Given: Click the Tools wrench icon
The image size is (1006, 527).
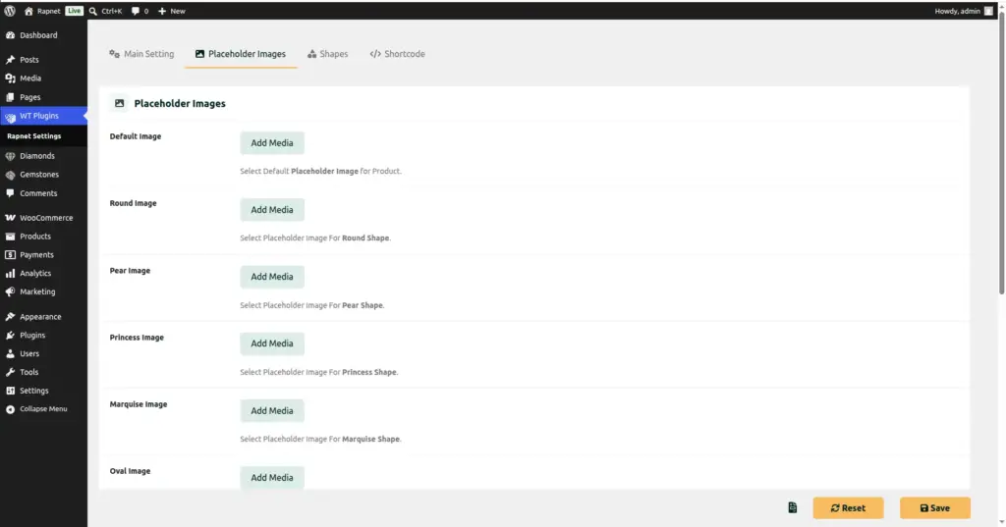Looking at the screenshot, I should [10, 373].
